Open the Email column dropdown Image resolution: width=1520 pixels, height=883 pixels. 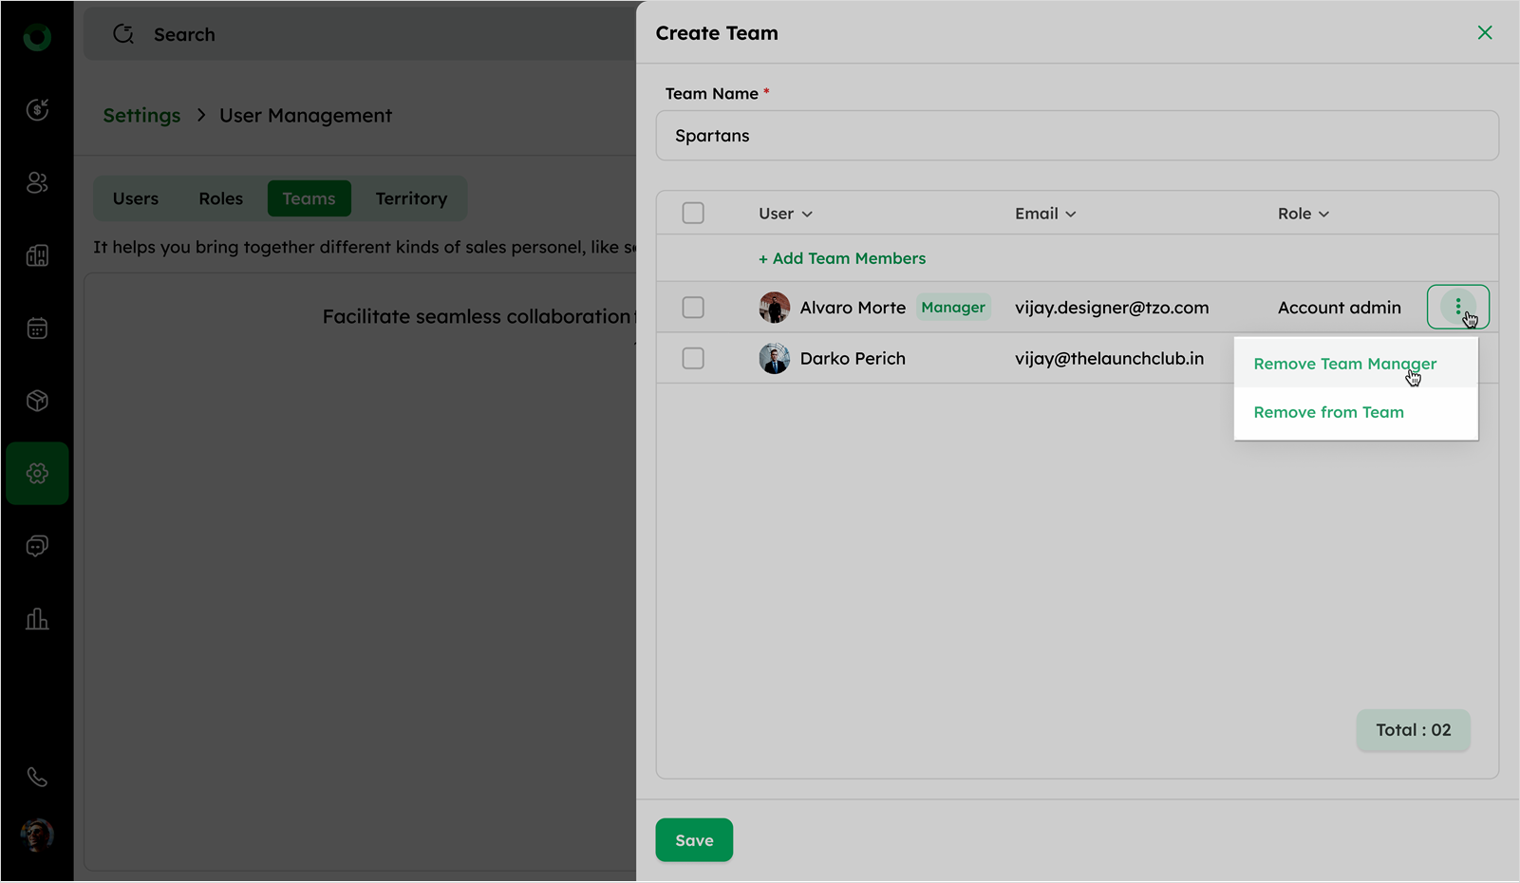1045,214
